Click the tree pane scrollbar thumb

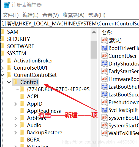[94, 49]
